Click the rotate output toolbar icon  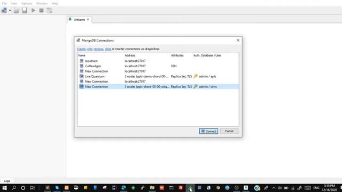(x=49, y=10)
